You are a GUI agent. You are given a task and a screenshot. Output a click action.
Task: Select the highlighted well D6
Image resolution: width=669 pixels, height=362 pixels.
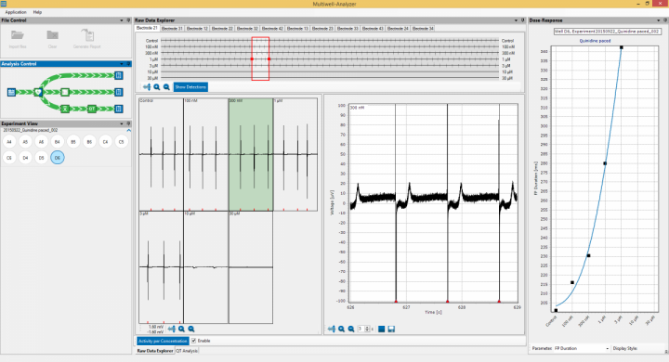point(58,158)
